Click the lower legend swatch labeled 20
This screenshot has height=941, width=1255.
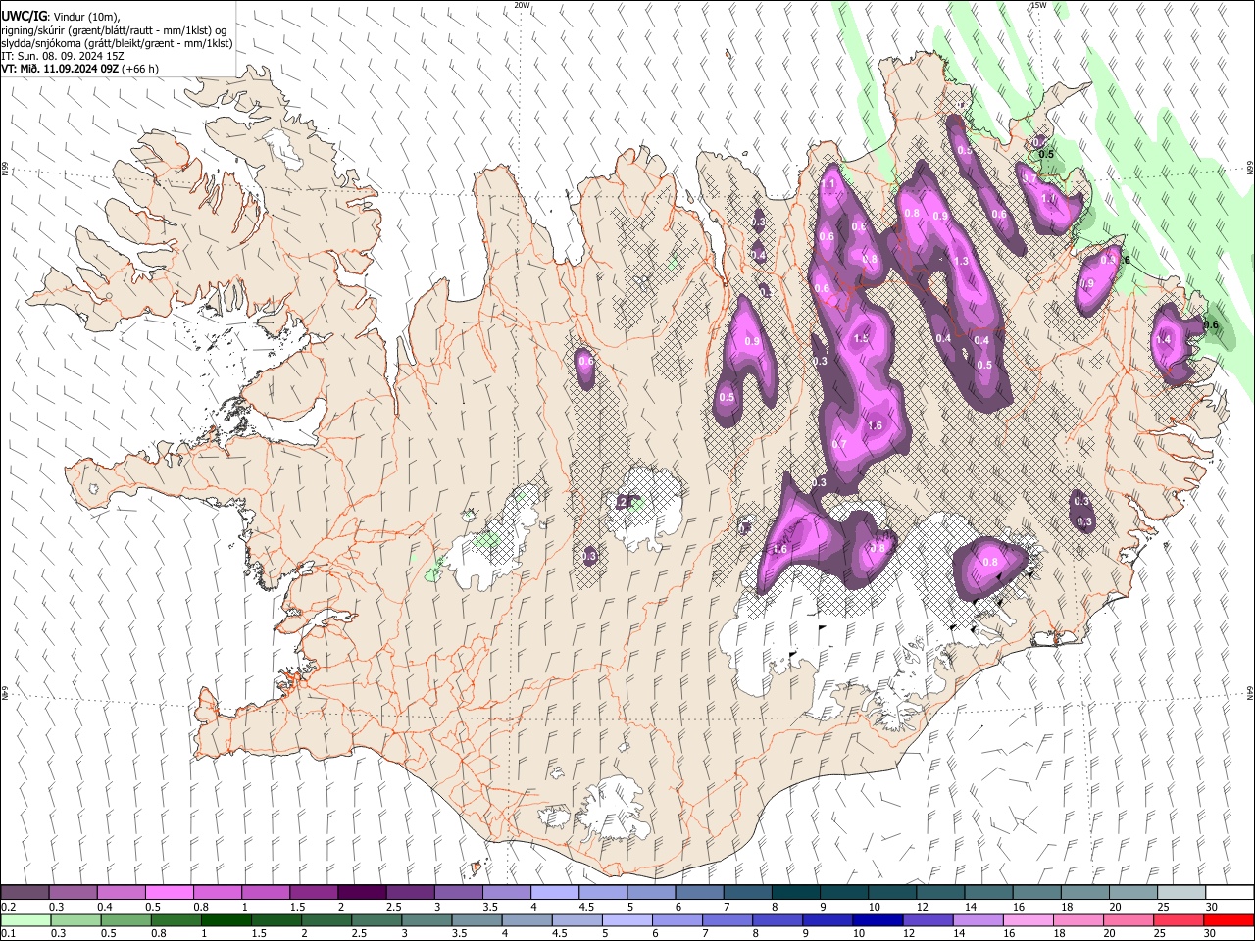coord(1127,919)
